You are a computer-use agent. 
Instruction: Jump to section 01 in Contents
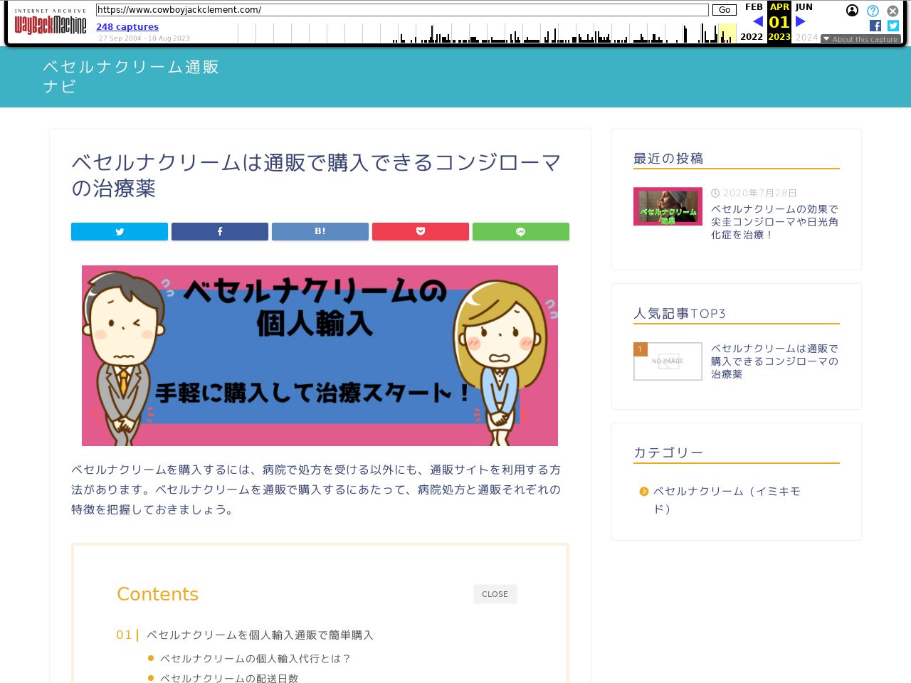click(x=260, y=635)
